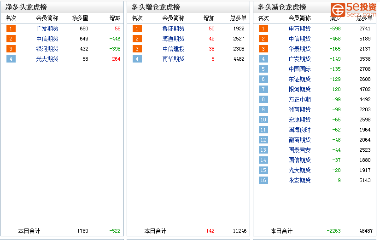Open the 方正中期 member link
The width and height of the screenshot is (380, 240).
pos(300,99)
